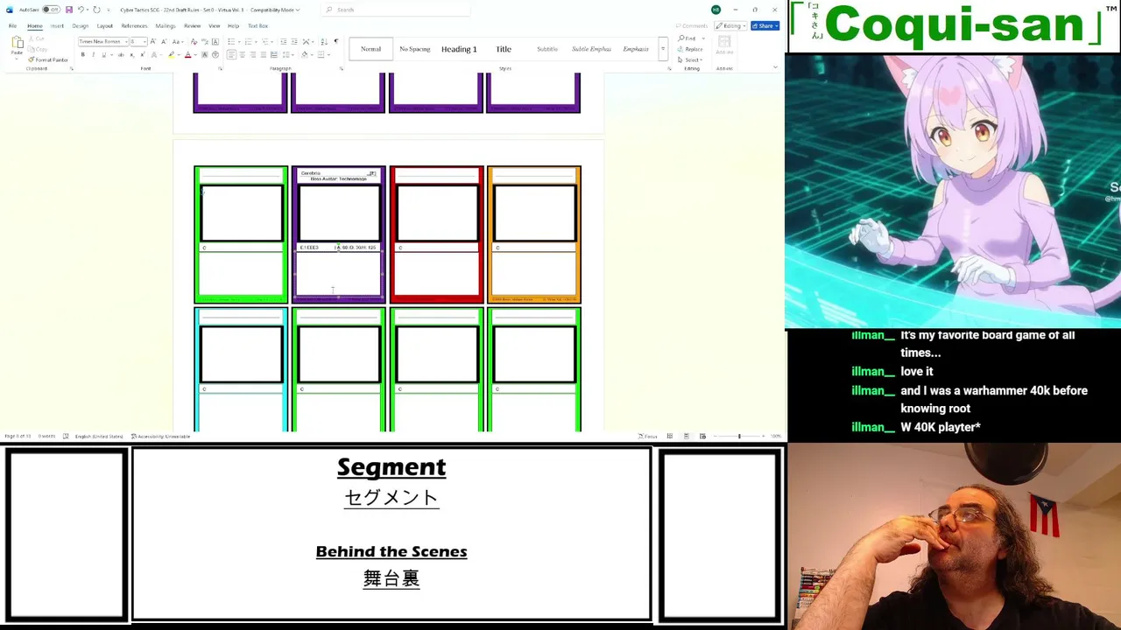Toggle strikethrough formatting

(121, 54)
